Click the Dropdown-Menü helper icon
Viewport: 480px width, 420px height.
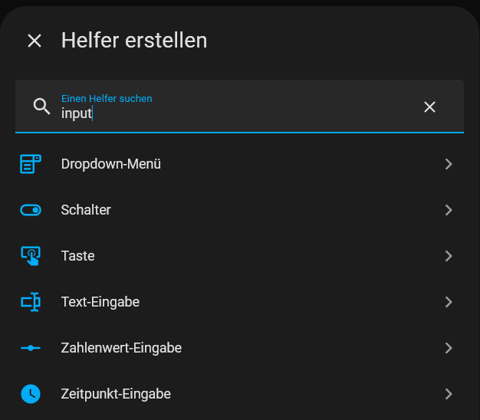31,164
